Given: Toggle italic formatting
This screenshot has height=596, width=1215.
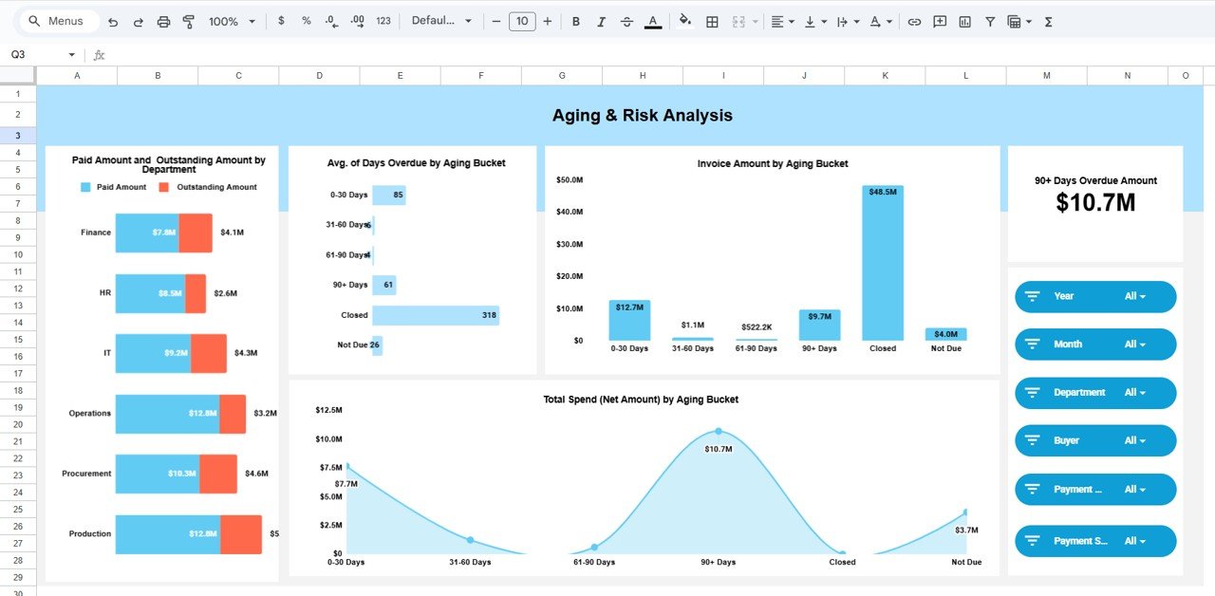Looking at the screenshot, I should point(603,20).
